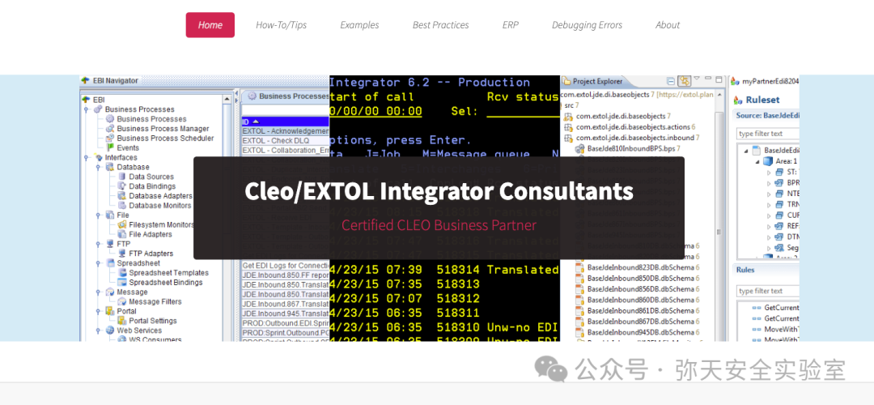Collapse the Message tree node
The image size is (874, 405).
98,292
